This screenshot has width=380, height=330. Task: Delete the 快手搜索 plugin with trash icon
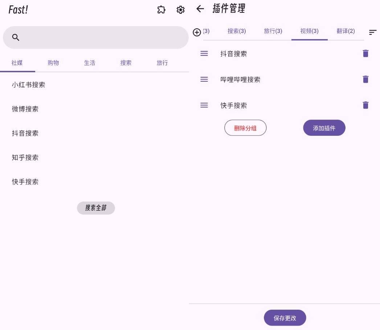coord(365,105)
